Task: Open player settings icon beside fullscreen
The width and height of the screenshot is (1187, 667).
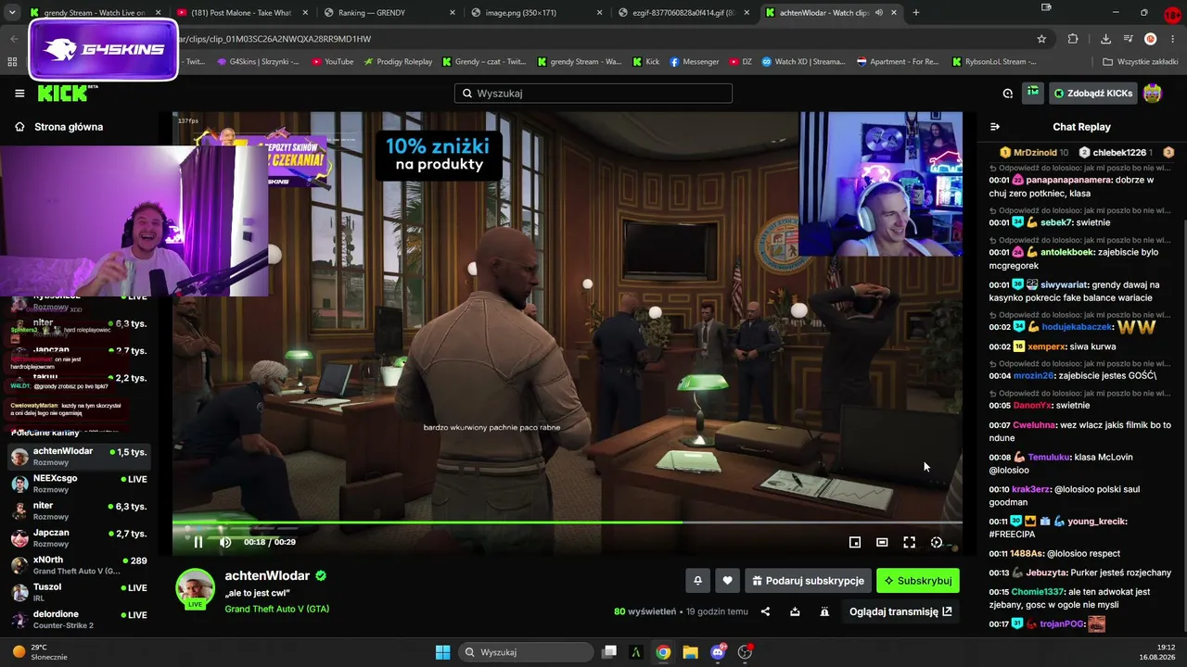Action: pyautogui.click(x=937, y=542)
